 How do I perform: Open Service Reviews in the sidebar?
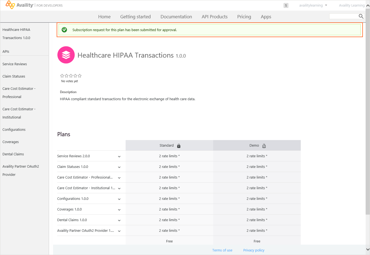(15, 64)
